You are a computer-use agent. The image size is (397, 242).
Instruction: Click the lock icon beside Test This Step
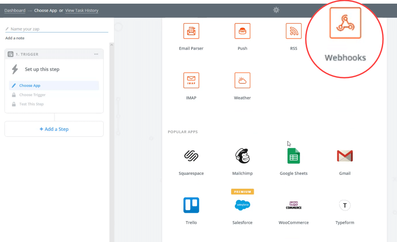pyautogui.click(x=14, y=104)
